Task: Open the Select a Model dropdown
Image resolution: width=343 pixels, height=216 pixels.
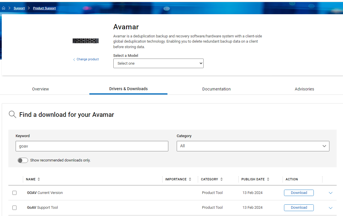Action: (x=158, y=63)
